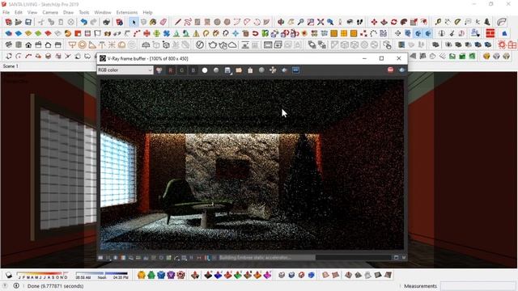The height and width of the screenshot is (291, 518).
Task: Clear the frame buffer image
Action: 250,70
